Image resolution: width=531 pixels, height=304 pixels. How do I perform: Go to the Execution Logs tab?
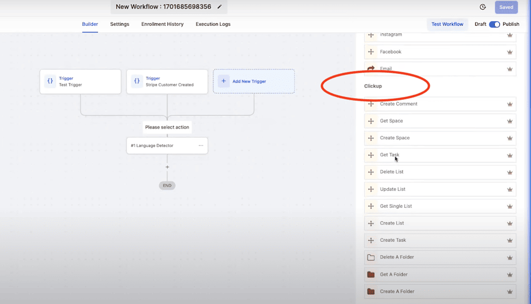213,24
